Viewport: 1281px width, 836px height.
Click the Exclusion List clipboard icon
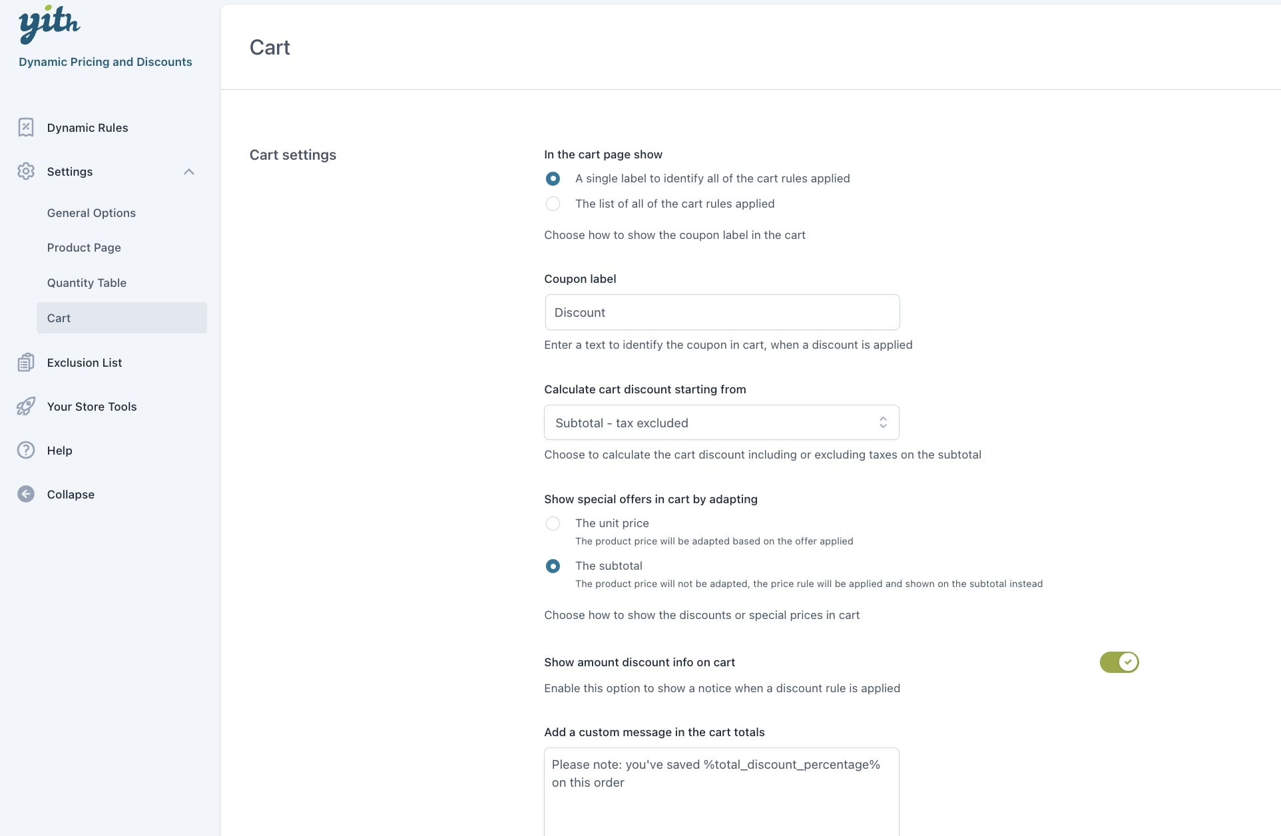(x=26, y=362)
